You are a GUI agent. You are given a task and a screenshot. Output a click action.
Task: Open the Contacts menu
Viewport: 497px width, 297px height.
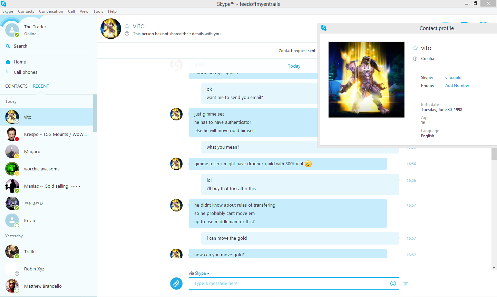pyautogui.click(x=26, y=11)
